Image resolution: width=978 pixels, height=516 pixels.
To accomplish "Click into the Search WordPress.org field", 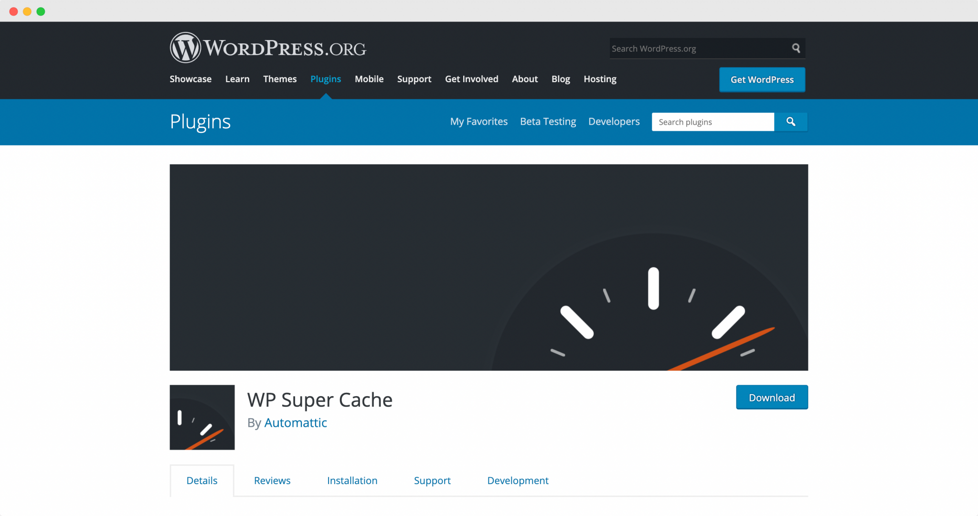I will tap(692, 48).
